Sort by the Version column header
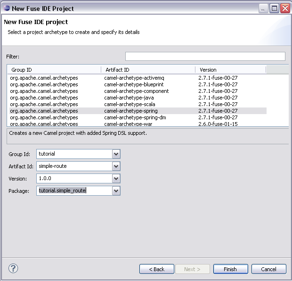The width and height of the screenshot is (292, 281). tap(231, 70)
